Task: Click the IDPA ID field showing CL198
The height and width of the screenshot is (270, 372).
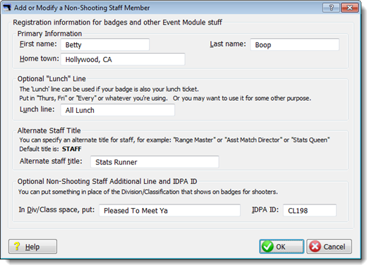Action: (310, 210)
